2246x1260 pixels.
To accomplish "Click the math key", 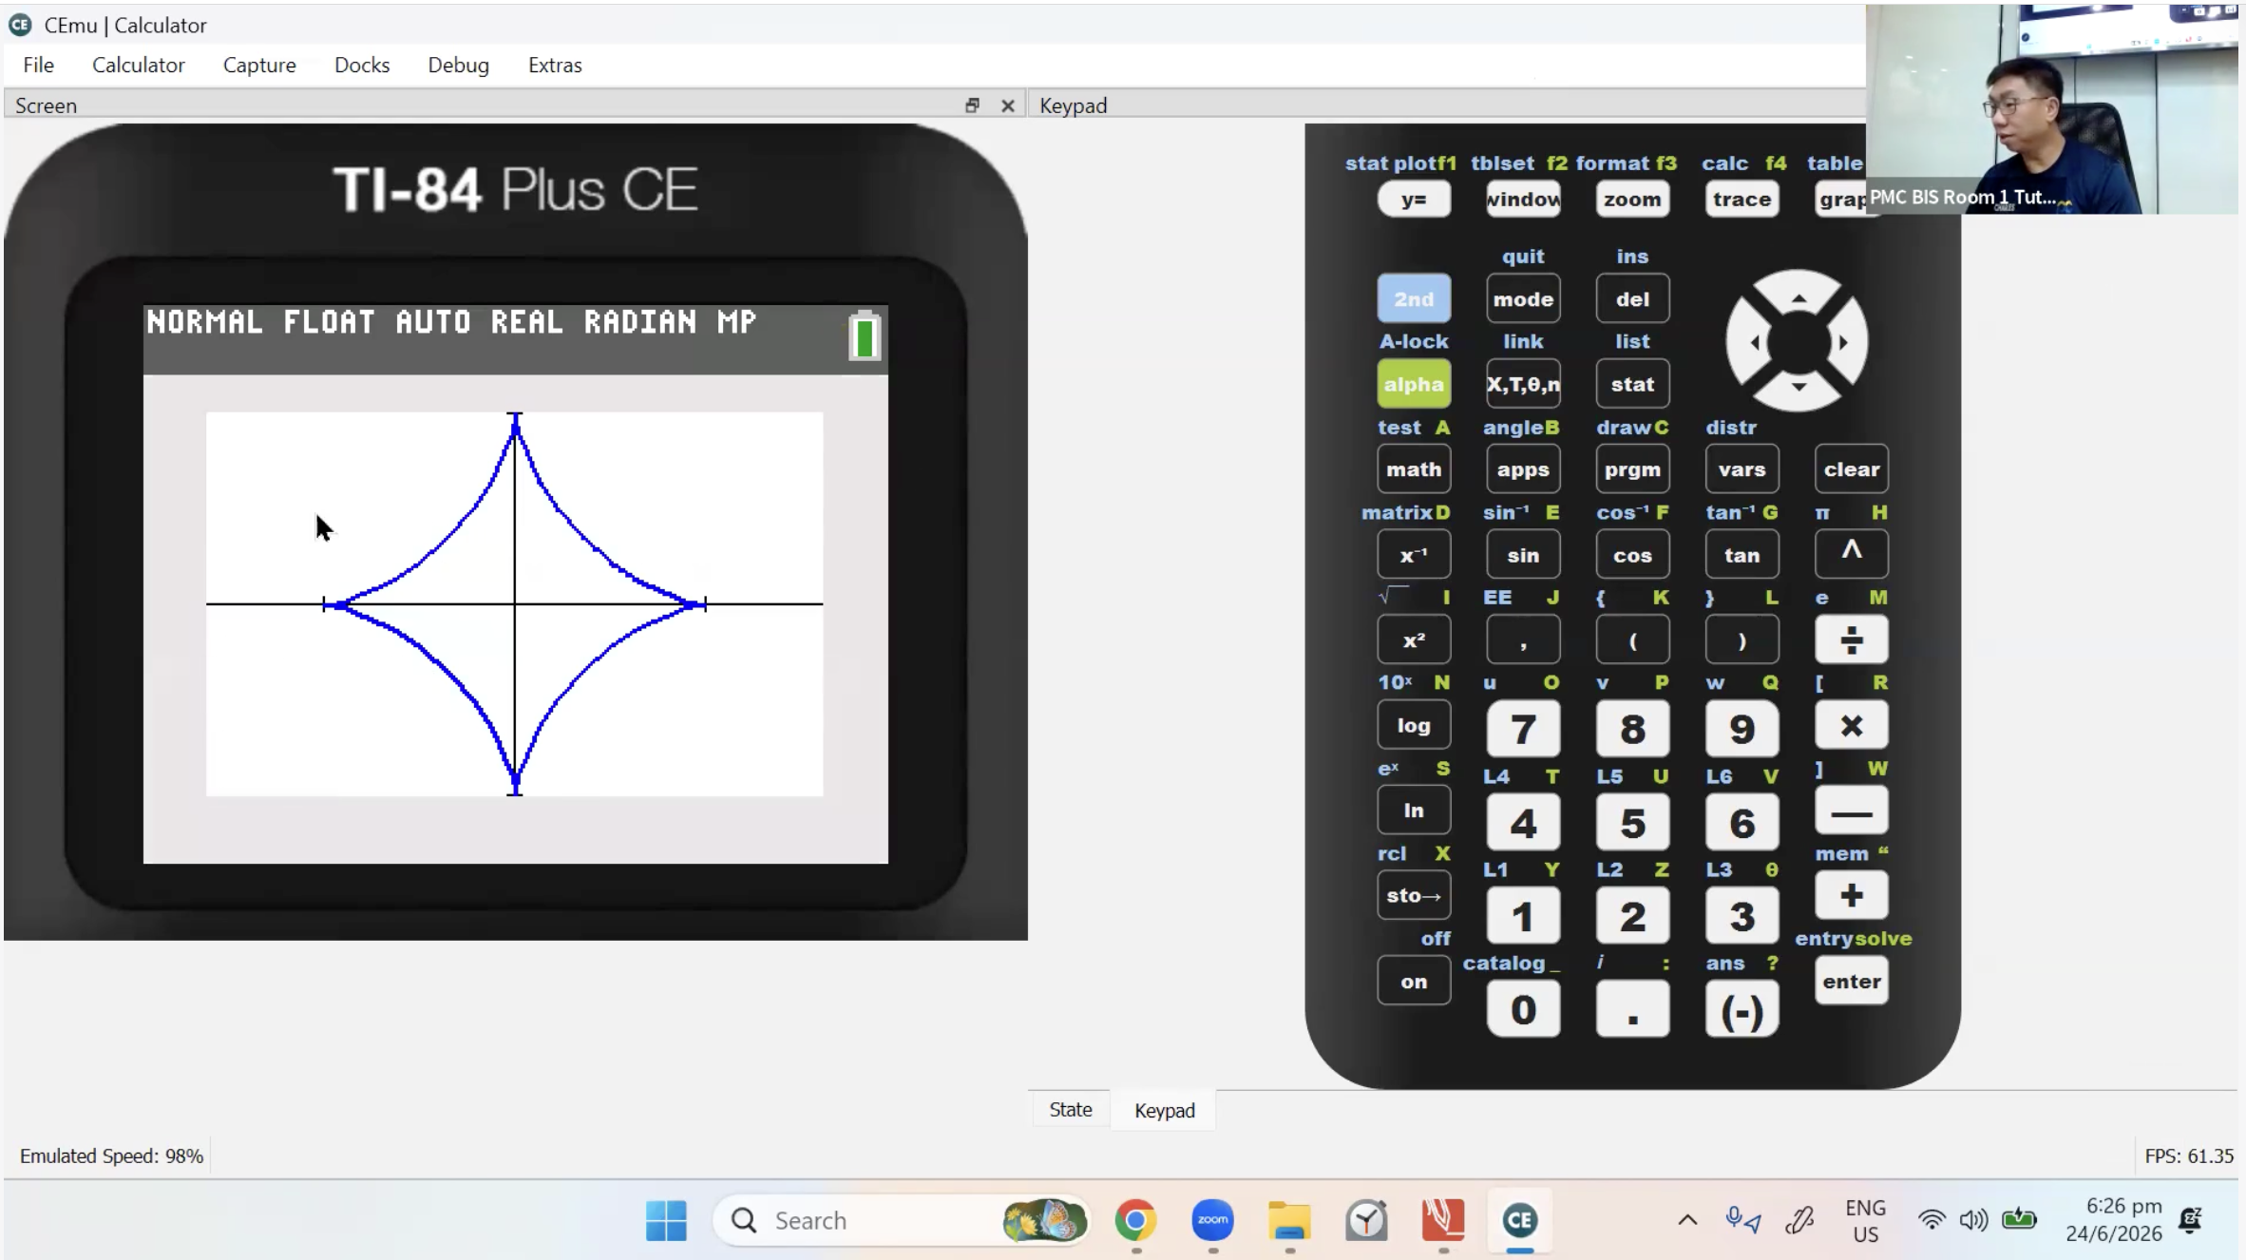I will [x=1414, y=469].
